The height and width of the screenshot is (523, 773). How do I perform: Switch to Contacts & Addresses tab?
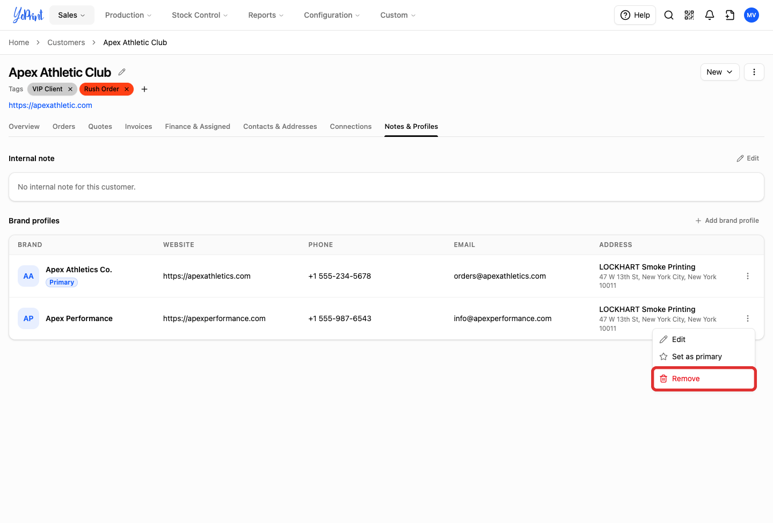coord(280,127)
